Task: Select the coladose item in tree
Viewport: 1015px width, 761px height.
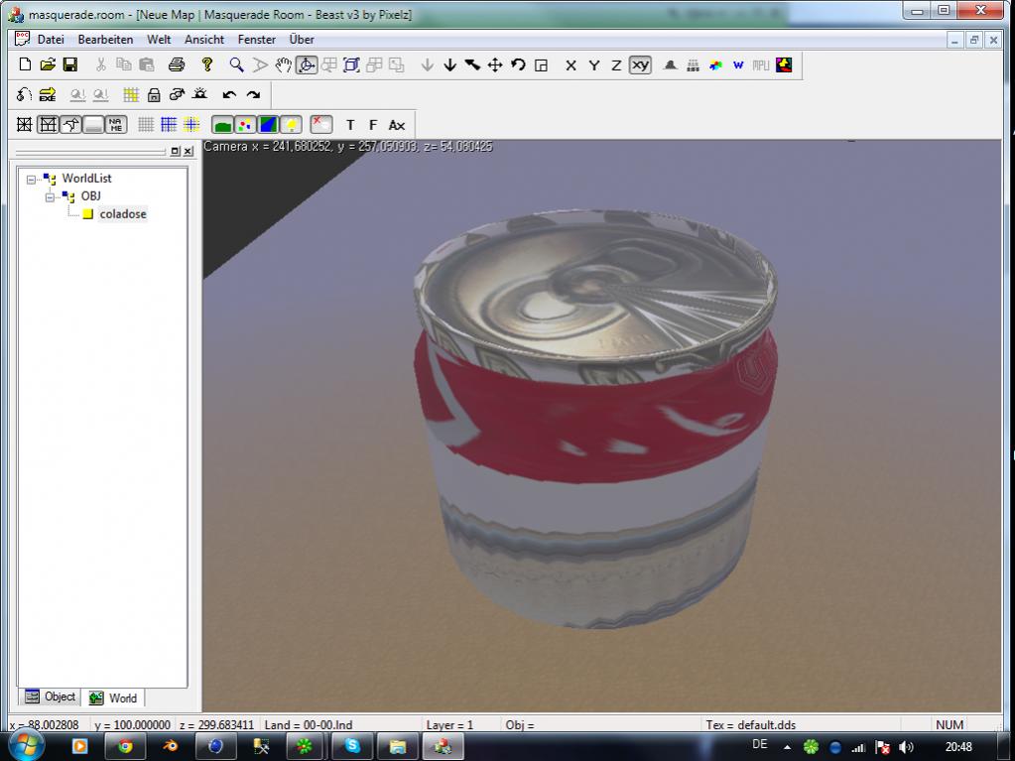Action: pyautogui.click(x=122, y=214)
